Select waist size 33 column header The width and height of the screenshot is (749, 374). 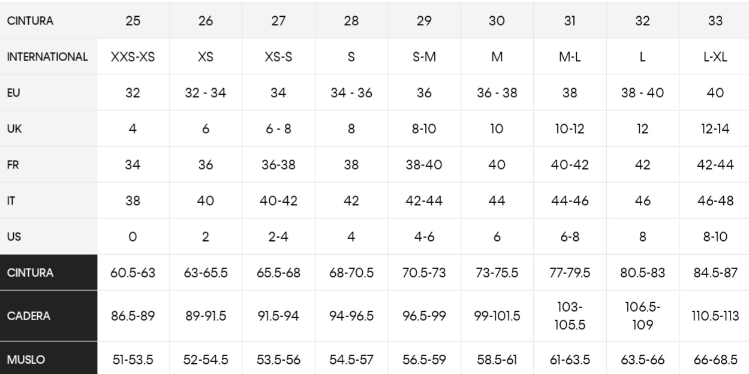pos(715,20)
